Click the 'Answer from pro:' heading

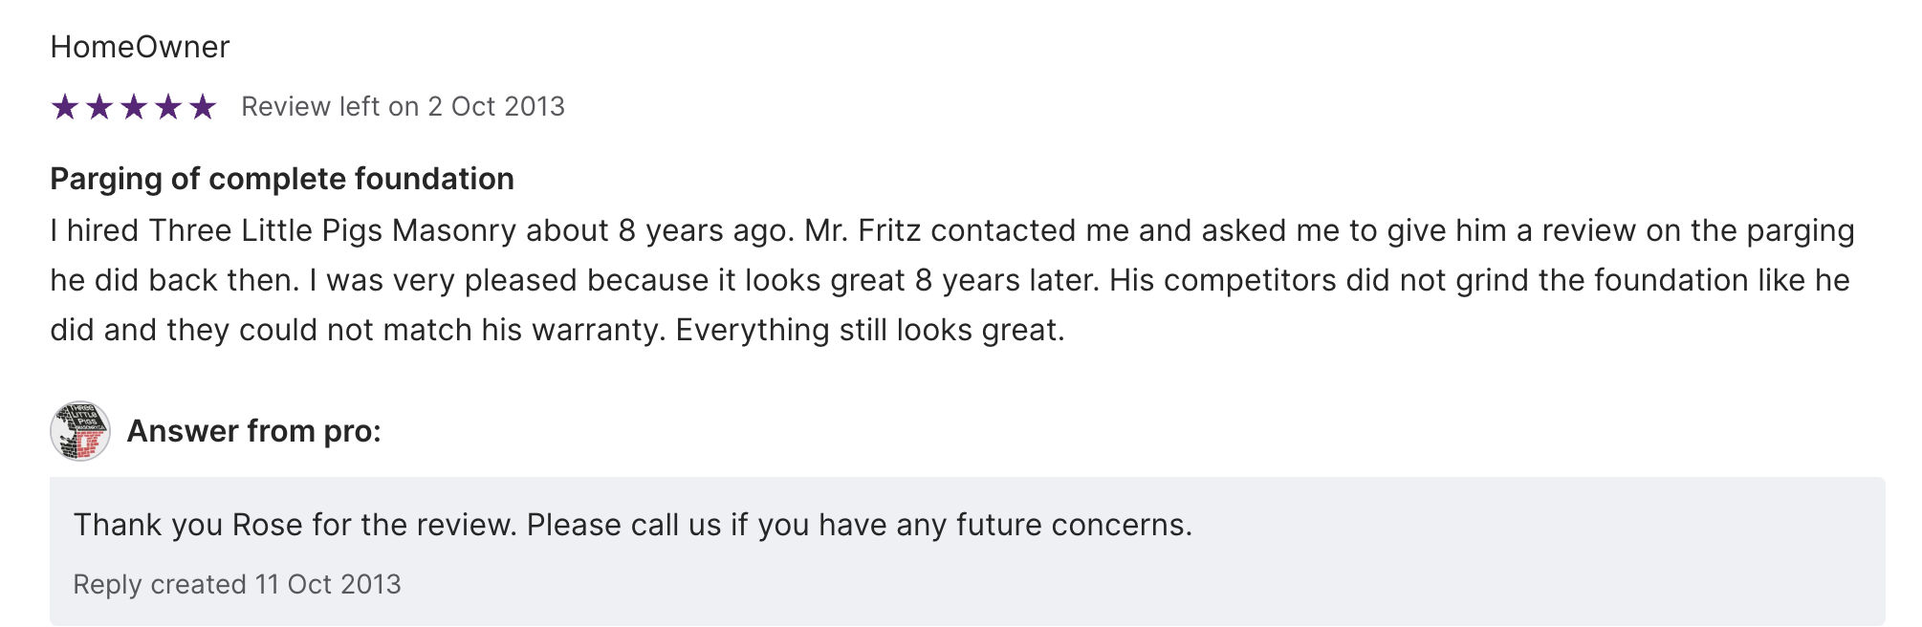pyautogui.click(x=253, y=431)
